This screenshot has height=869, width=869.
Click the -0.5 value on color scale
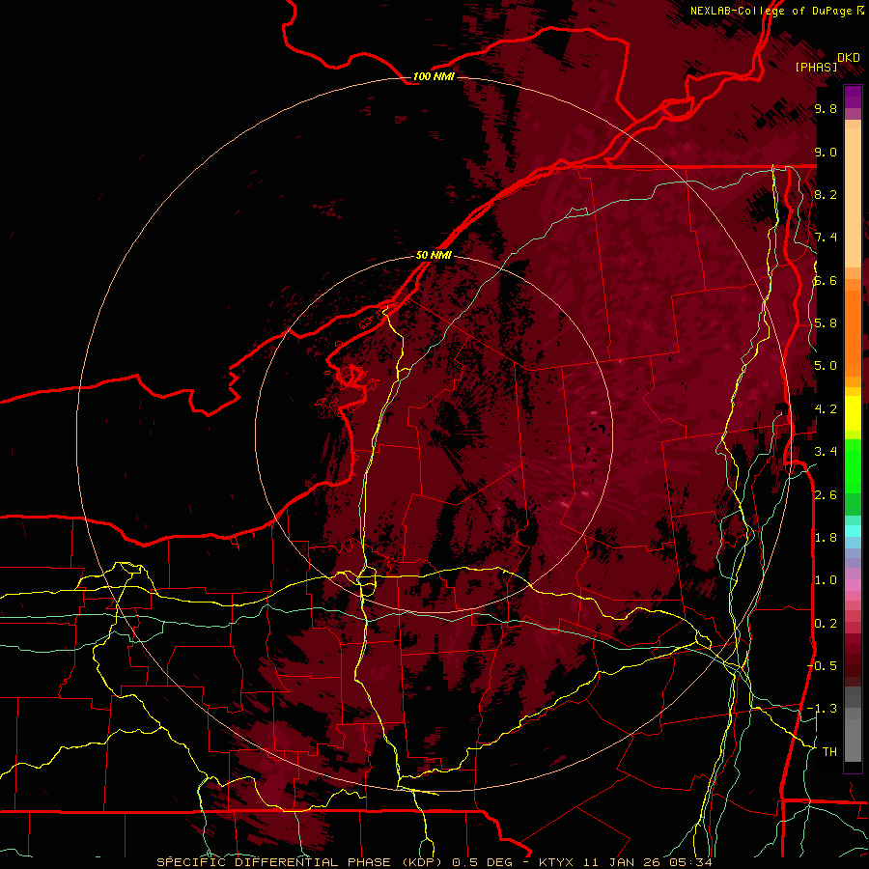[x=823, y=665]
